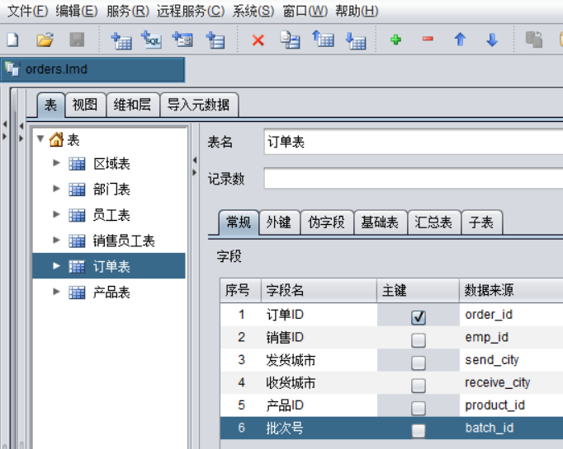Switch to the 维和层 tab

pos(132,105)
